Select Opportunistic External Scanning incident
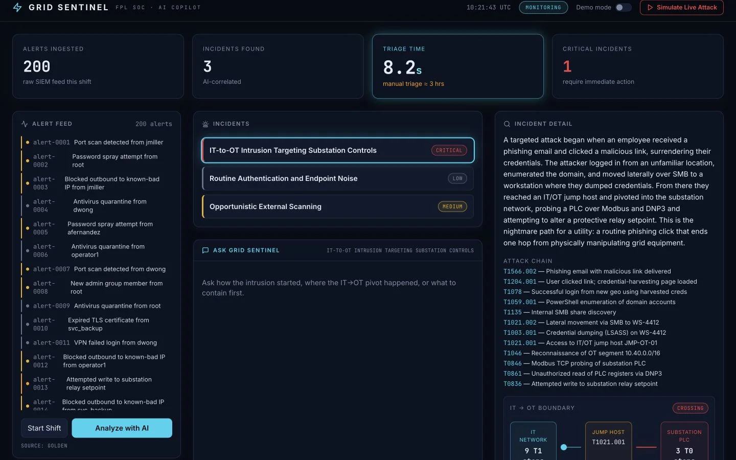The image size is (736, 460). (338, 206)
